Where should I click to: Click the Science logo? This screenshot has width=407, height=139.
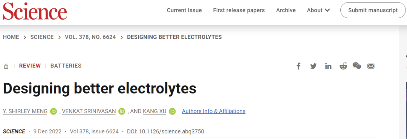point(35,11)
